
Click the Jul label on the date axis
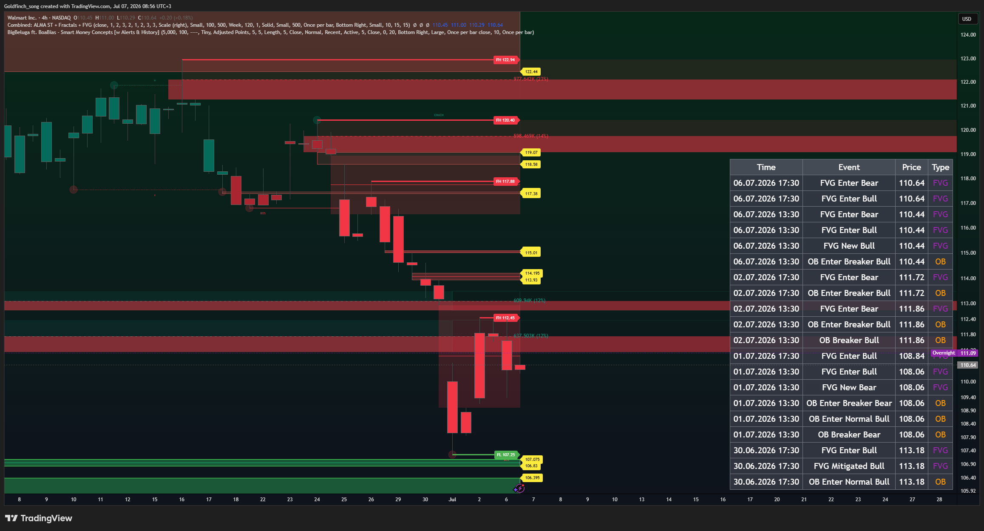tap(452, 500)
